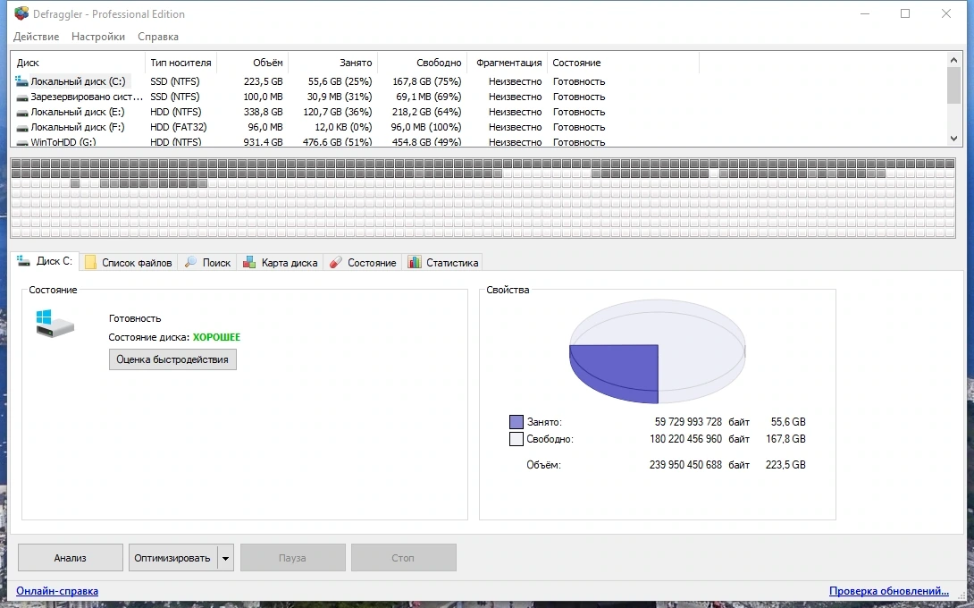Open the Онлайн-справка link
974x608 pixels.
(x=57, y=591)
